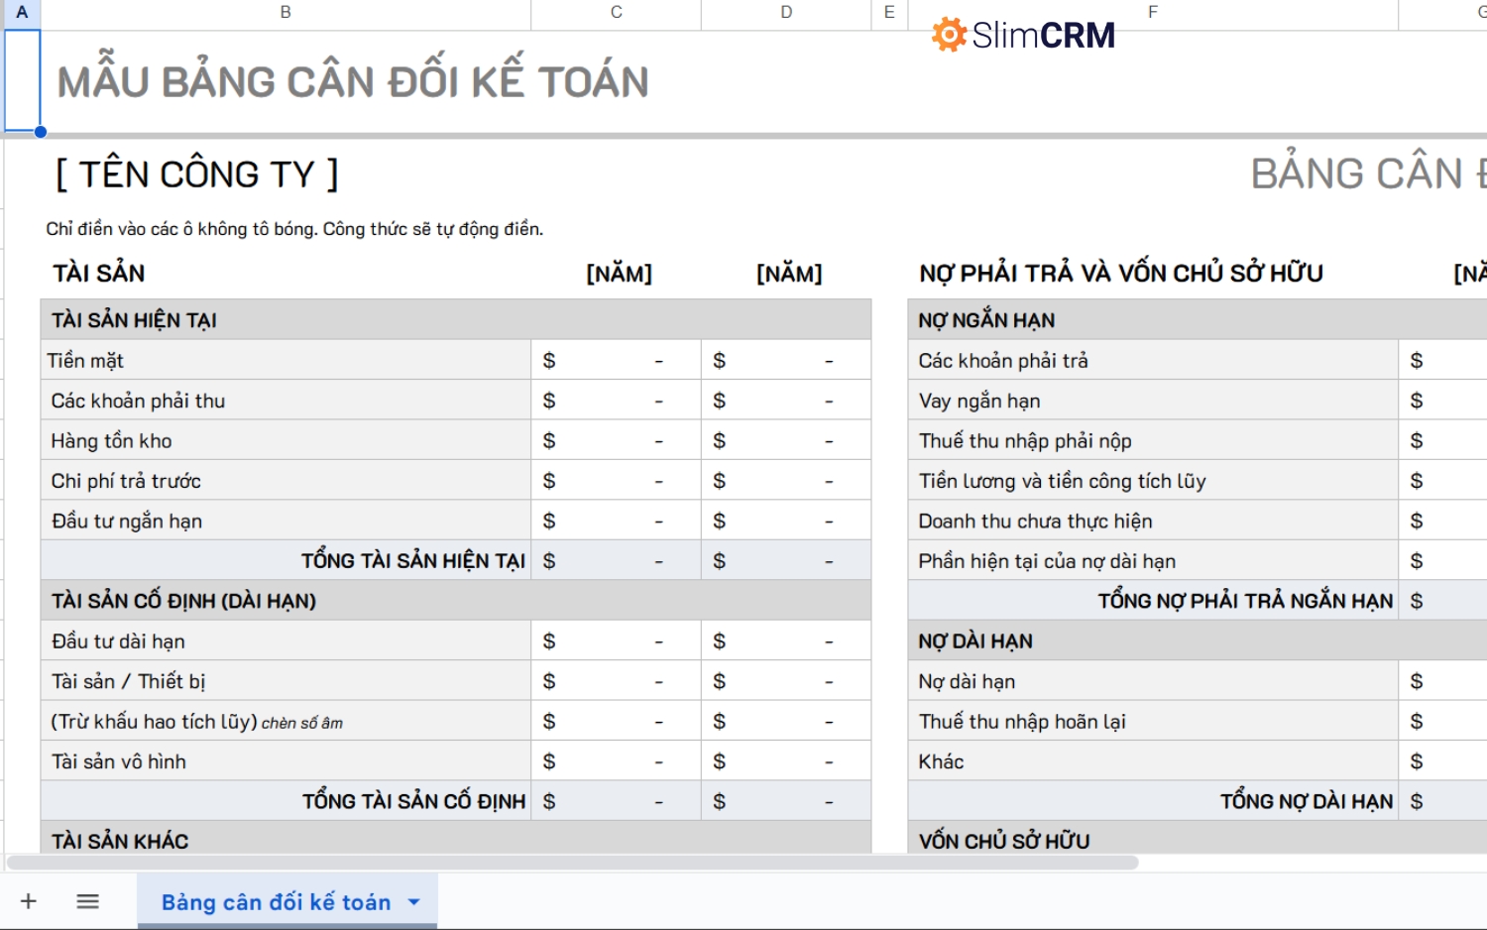The image size is (1487, 930).
Task: Click the instruction text Chỉ điền vào các ô
Action: pos(294,229)
